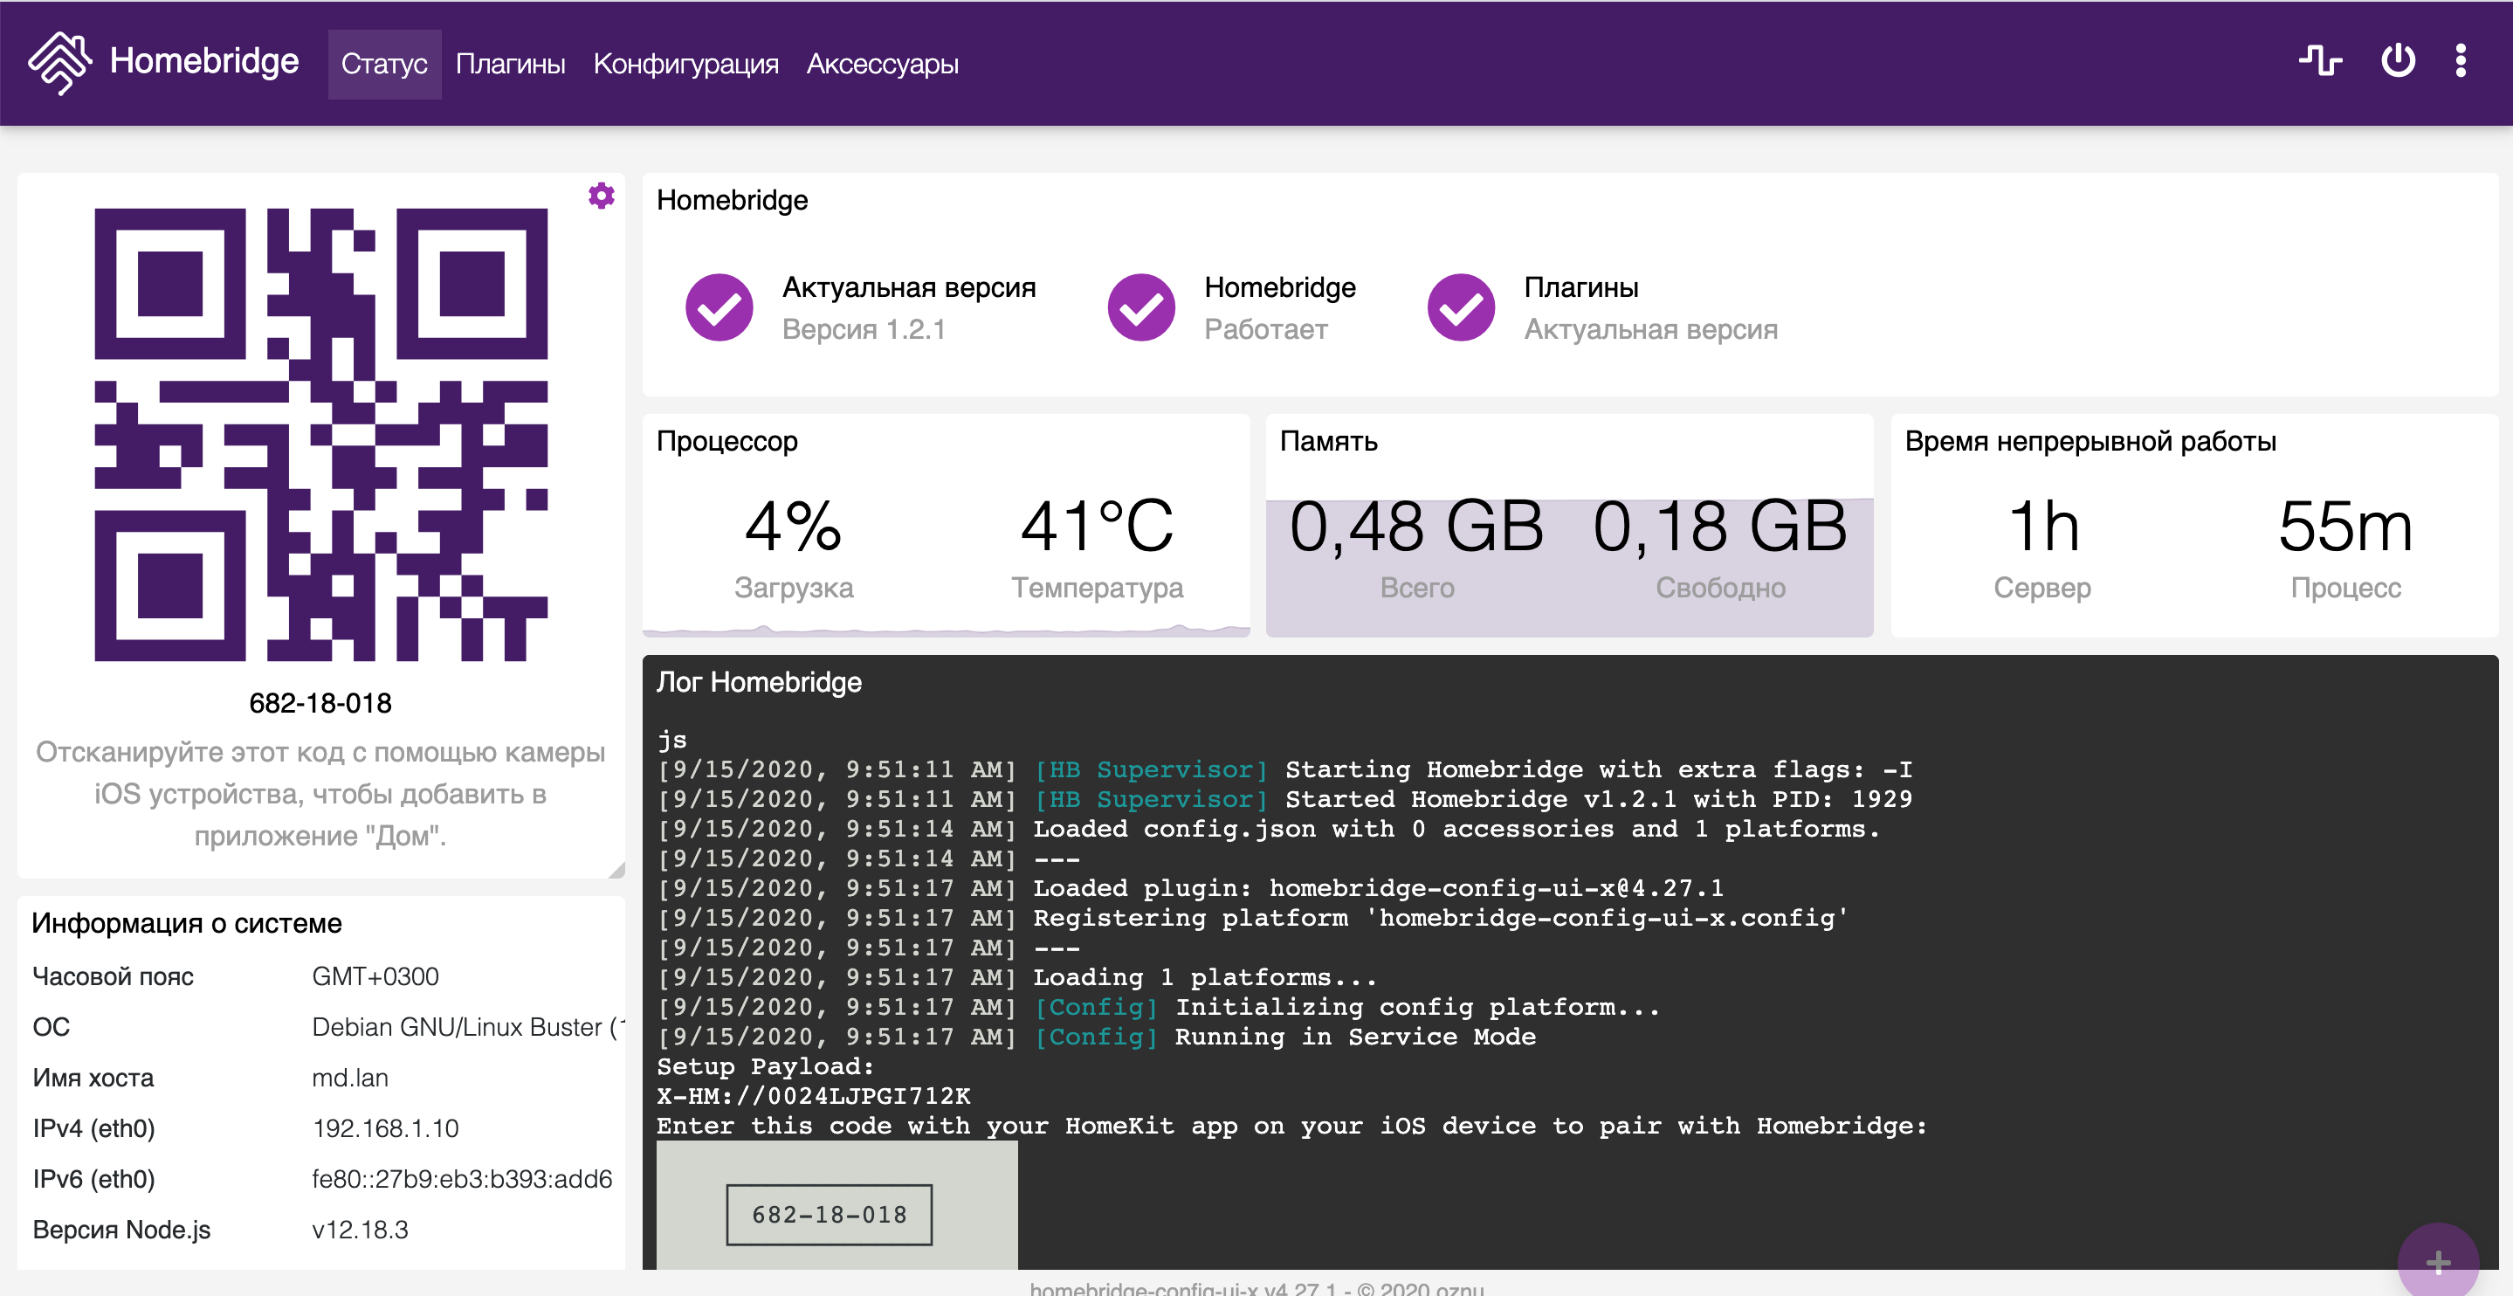
Task: Click the Плагины status checkmark icon
Action: point(1461,307)
